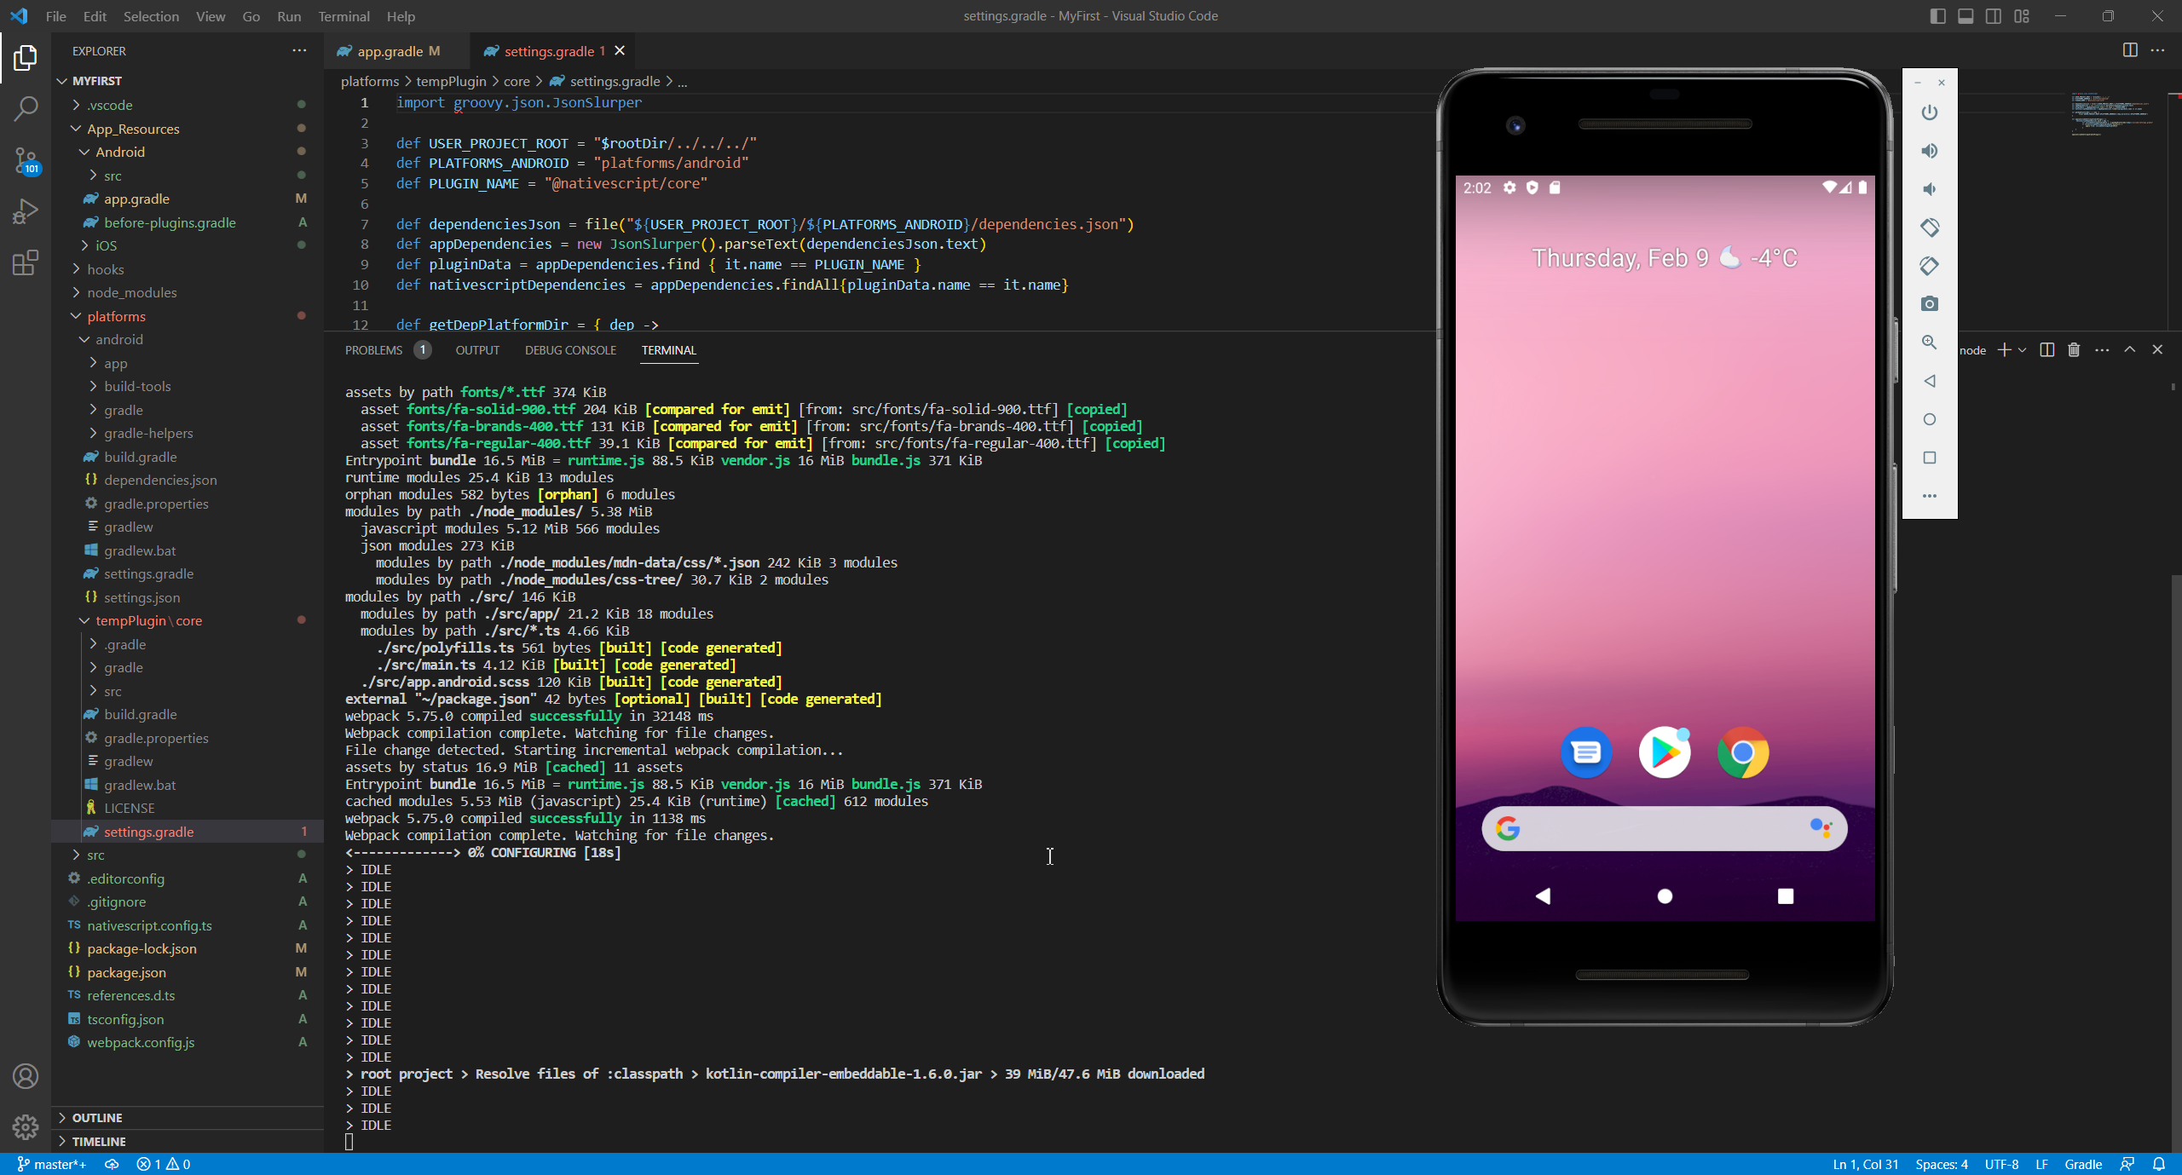Open the Extensions view

pyautogui.click(x=26, y=262)
